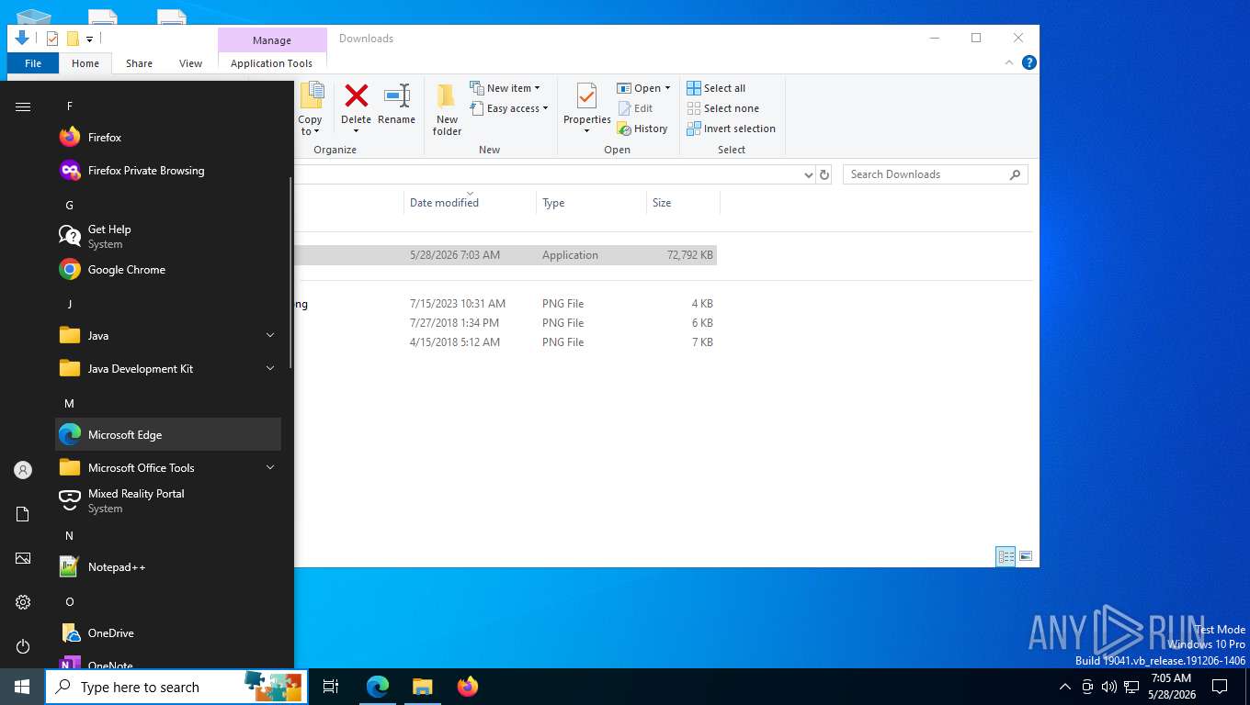The width and height of the screenshot is (1250, 705).
Task: Open the user account icon in Start
Action: click(x=23, y=470)
